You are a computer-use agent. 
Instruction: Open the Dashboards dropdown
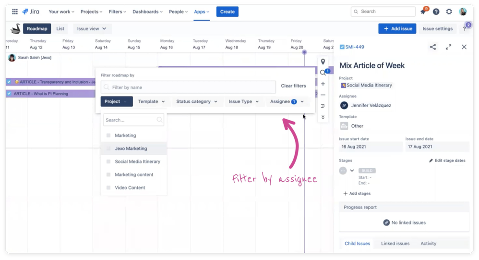[x=147, y=12]
